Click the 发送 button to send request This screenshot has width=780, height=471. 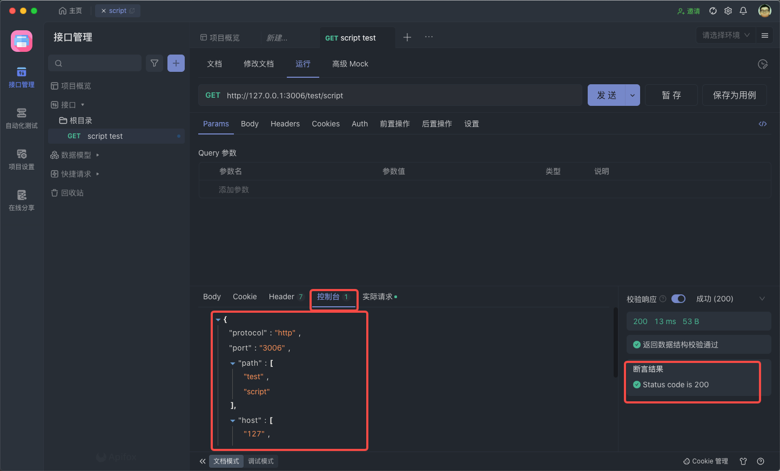607,95
